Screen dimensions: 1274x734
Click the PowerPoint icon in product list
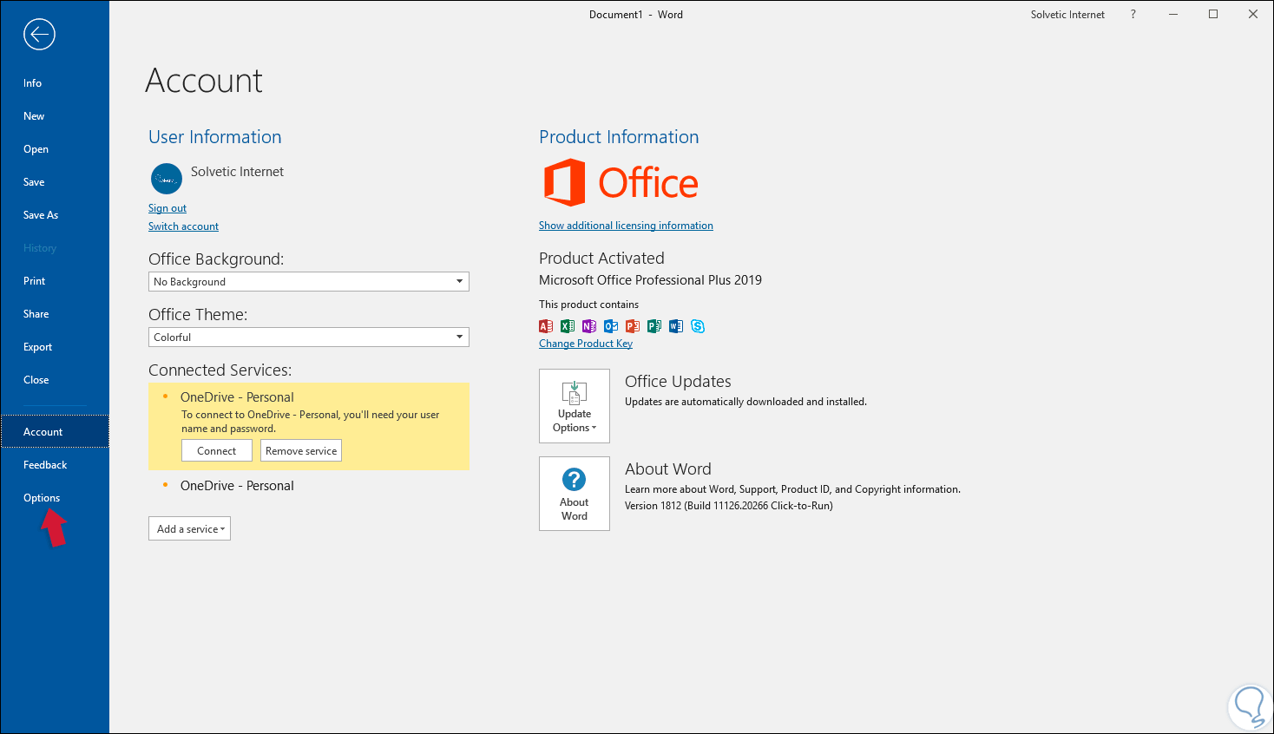(x=633, y=326)
